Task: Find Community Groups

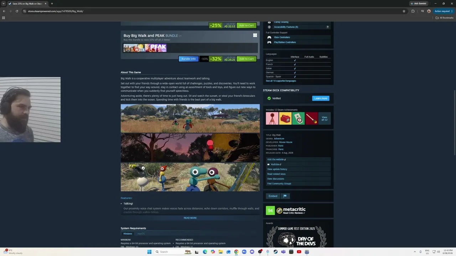Action: pos(279,184)
